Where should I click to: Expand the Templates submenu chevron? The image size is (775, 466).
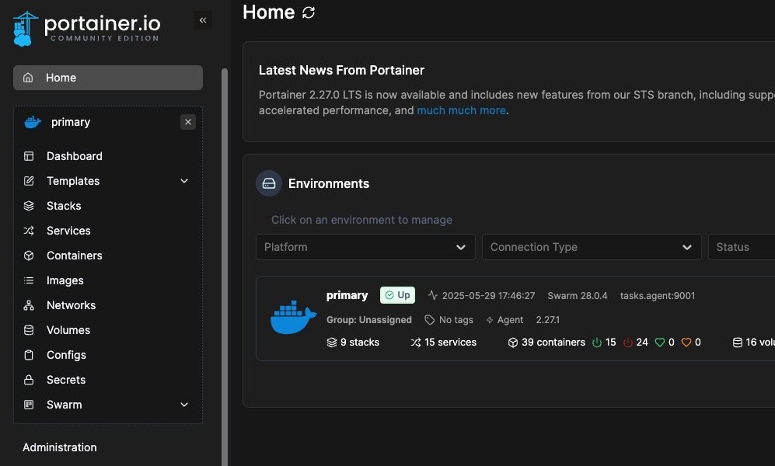[184, 181]
